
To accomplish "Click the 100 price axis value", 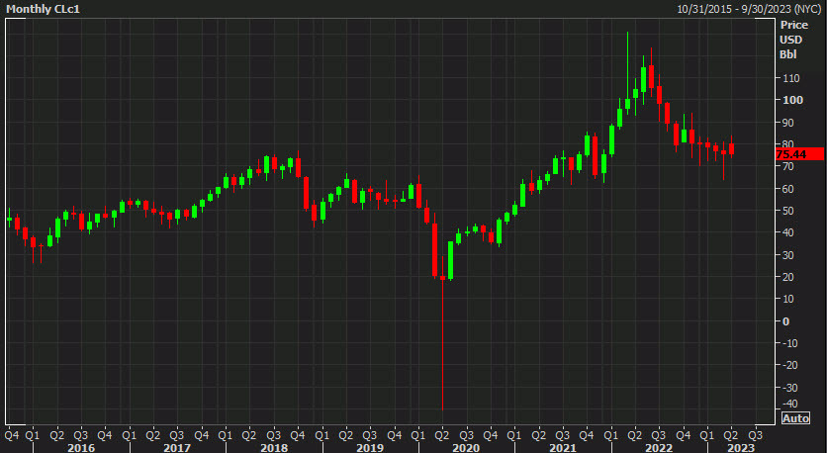I will (x=791, y=100).
